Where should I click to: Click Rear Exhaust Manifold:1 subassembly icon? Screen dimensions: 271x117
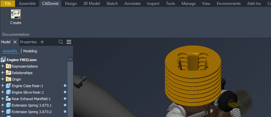pos(8,99)
